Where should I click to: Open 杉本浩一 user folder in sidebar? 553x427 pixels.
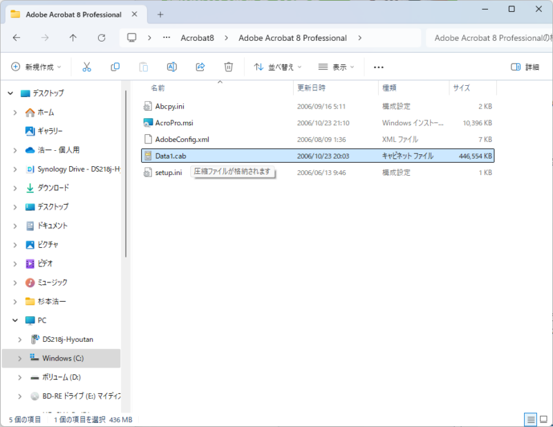click(x=51, y=302)
